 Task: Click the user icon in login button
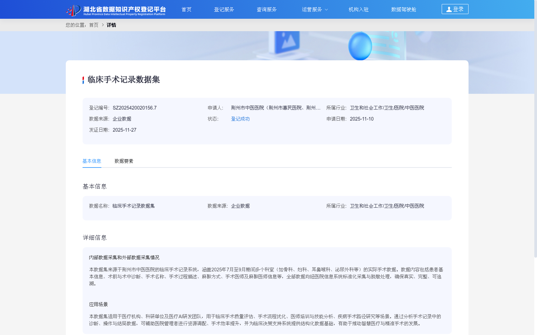point(449,9)
